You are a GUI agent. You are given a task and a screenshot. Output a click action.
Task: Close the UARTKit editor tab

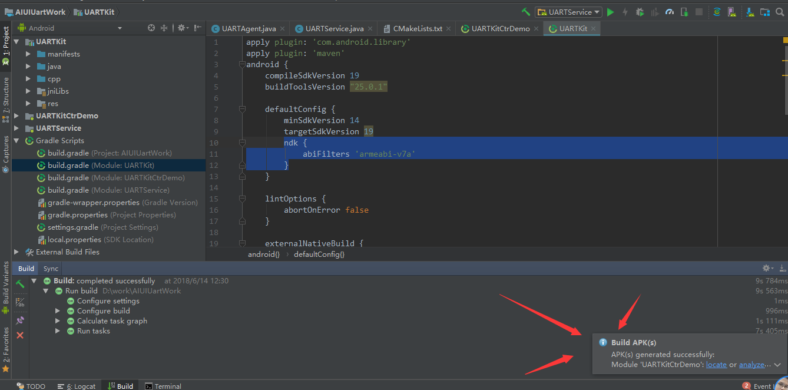coord(594,28)
